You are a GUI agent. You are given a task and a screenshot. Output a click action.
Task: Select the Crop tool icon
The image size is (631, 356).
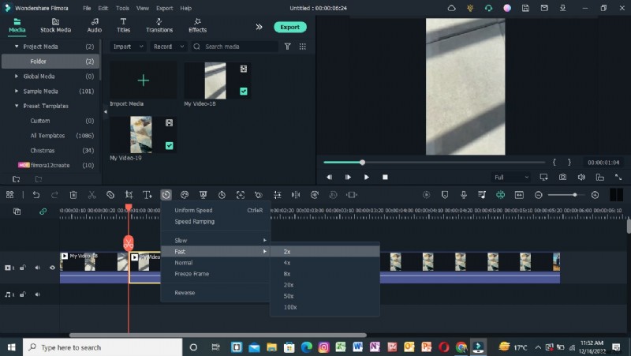129,195
